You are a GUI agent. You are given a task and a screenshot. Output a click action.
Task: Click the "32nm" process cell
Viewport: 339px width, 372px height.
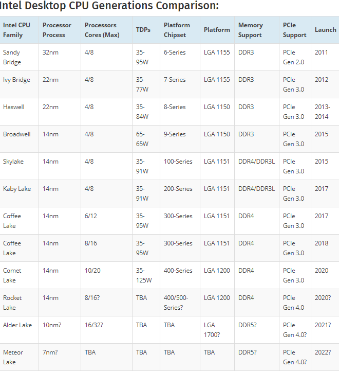[x=50, y=52]
